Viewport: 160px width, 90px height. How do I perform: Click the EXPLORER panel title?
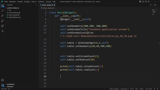click(x=10, y=5)
